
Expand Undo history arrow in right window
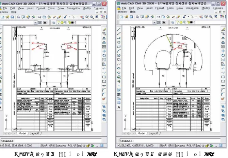pyautogui.click(x=189, y=17)
